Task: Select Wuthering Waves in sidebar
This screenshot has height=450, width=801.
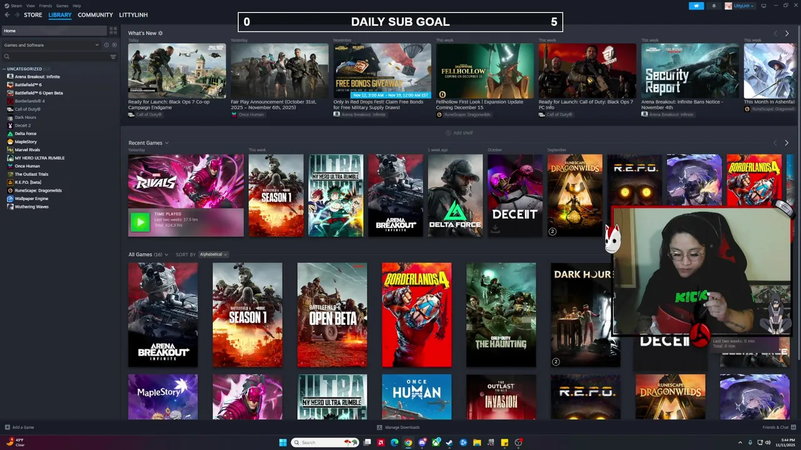Action: coord(31,207)
